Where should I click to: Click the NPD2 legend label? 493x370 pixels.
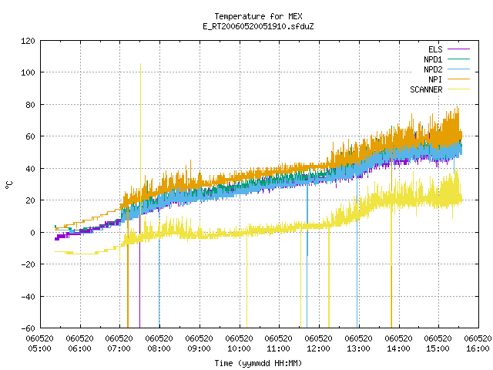pos(433,69)
